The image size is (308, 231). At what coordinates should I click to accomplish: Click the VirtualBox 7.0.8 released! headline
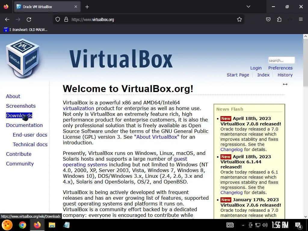[x=251, y=124]
